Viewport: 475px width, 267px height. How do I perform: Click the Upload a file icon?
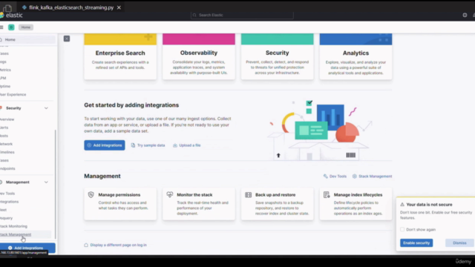(x=175, y=145)
